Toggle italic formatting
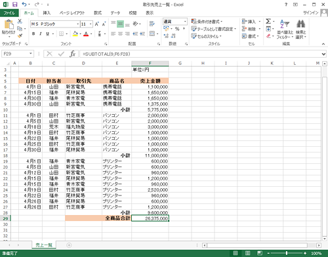 [41, 33]
